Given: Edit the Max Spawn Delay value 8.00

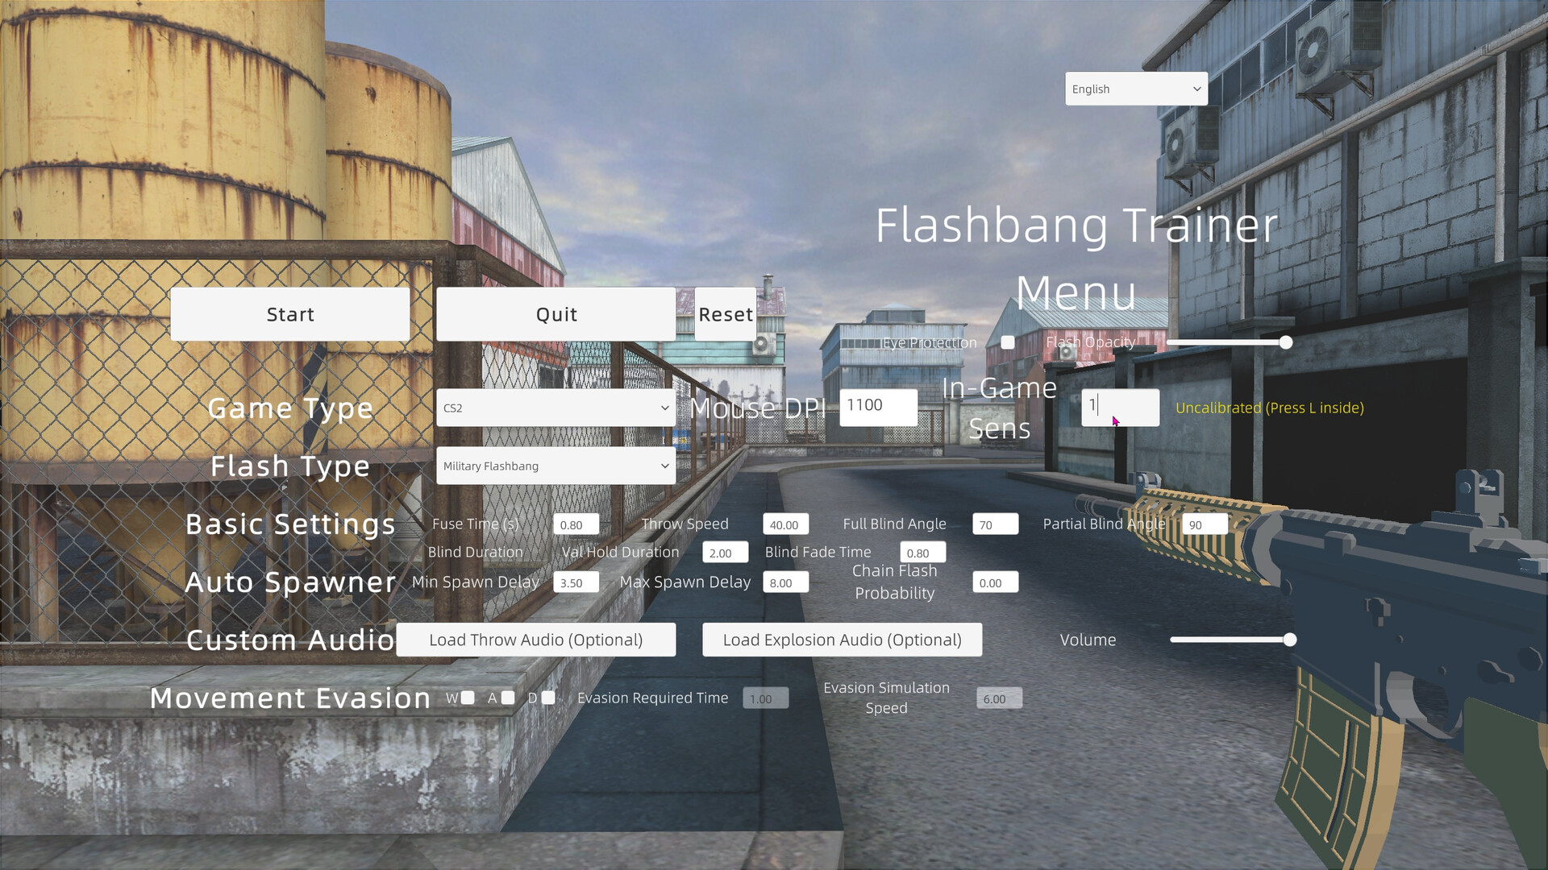Looking at the screenshot, I should tap(786, 582).
